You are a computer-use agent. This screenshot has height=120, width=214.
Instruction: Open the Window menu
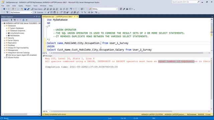43,6
